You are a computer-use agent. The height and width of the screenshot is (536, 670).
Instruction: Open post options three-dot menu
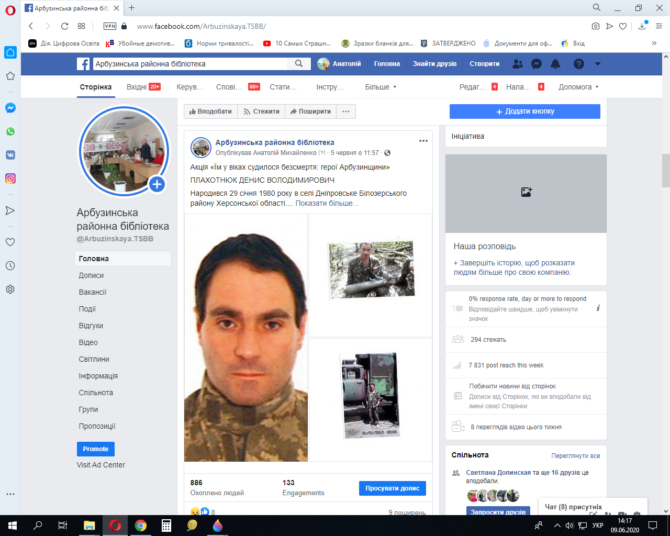(423, 141)
